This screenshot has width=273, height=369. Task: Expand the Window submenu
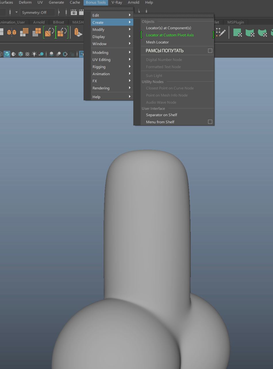click(112, 44)
